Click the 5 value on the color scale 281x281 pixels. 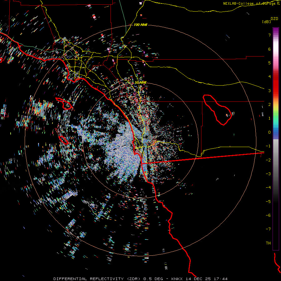pyautogui.click(x=269, y=63)
